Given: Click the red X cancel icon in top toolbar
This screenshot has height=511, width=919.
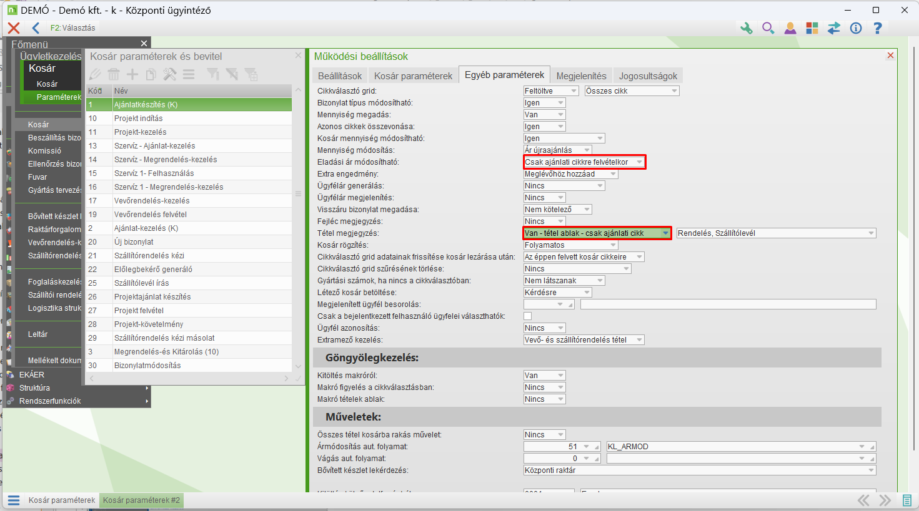Looking at the screenshot, I should pos(14,27).
